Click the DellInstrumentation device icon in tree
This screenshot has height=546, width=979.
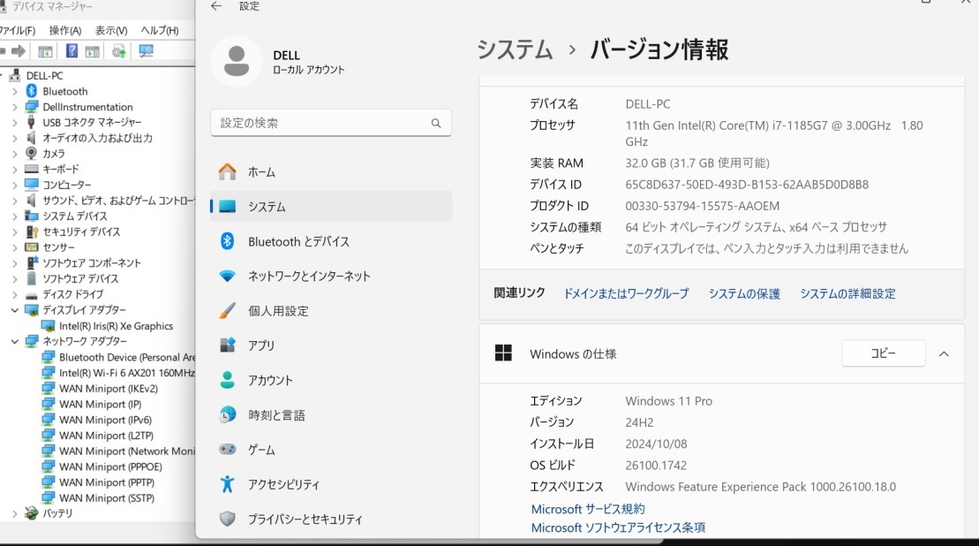31,107
